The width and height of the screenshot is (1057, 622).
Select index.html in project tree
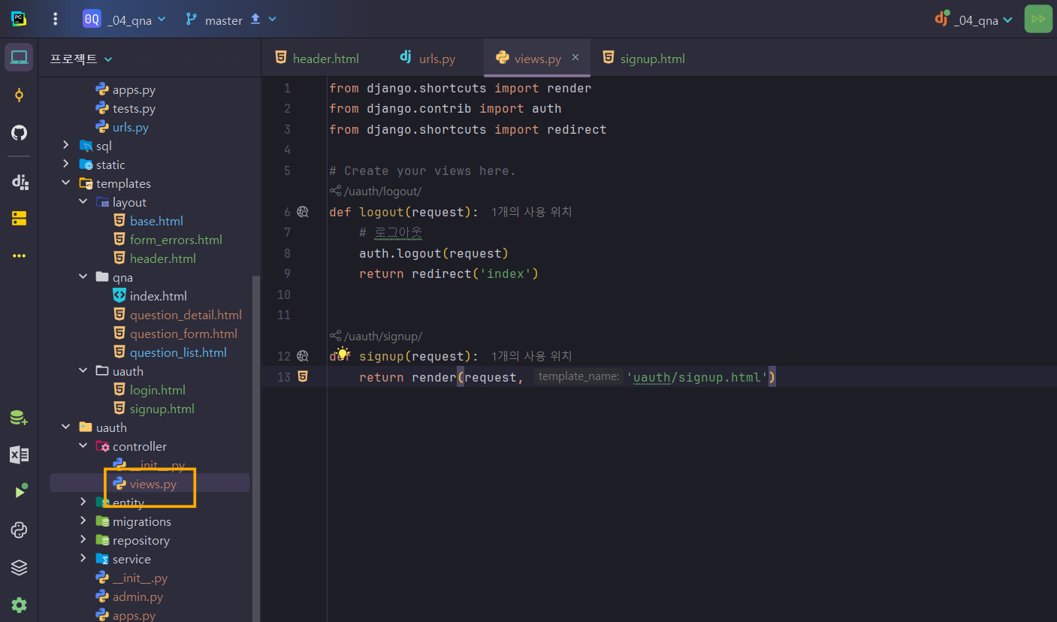pyautogui.click(x=158, y=296)
